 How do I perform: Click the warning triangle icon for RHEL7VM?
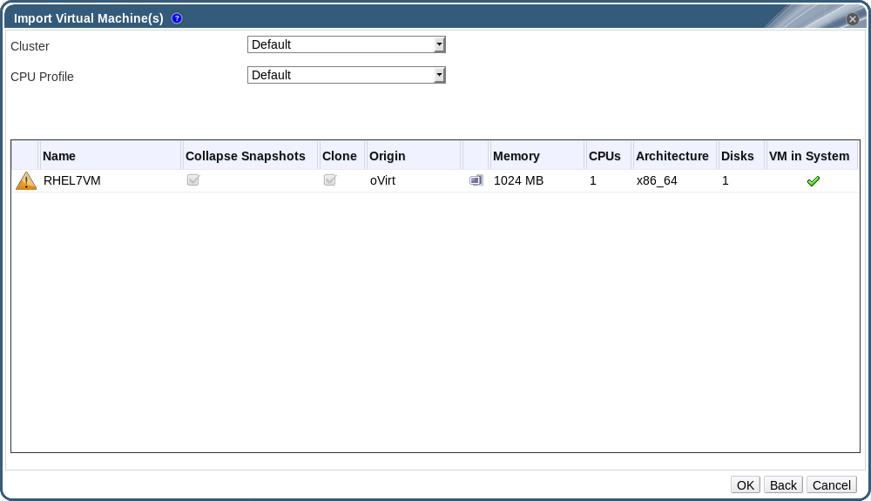pos(26,181)
